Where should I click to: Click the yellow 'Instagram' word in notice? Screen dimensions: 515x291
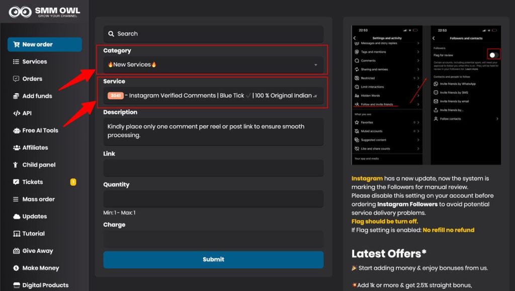[367, 179]
